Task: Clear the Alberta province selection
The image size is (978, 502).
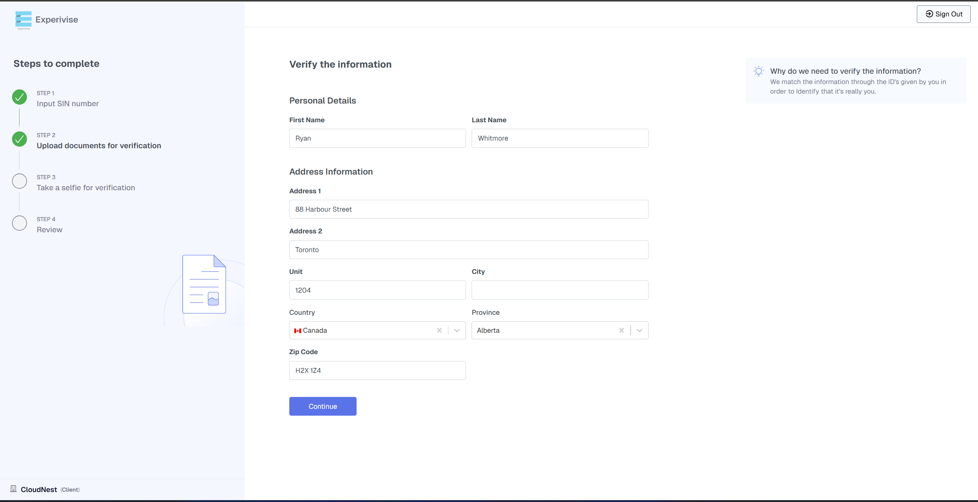Action: click(x=621, y=330)
